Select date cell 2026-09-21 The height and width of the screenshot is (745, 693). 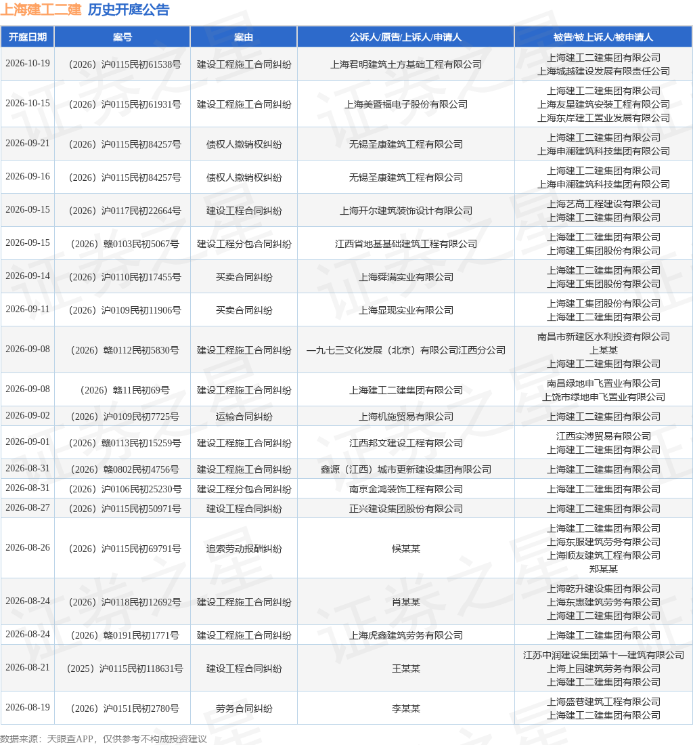(28, 143)
